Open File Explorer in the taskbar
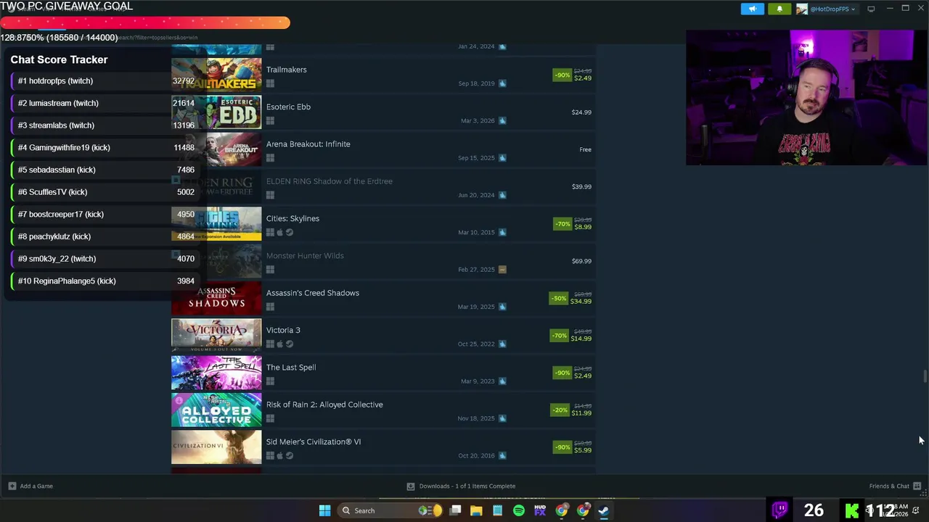The image size is (929, 522). click(476, 510)
